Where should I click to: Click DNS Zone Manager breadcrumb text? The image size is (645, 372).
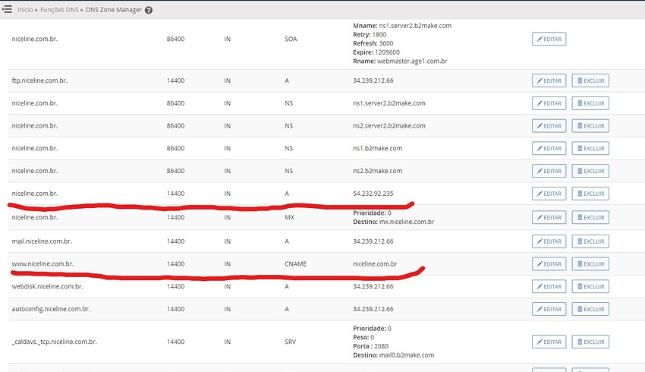tap(114, 10)
